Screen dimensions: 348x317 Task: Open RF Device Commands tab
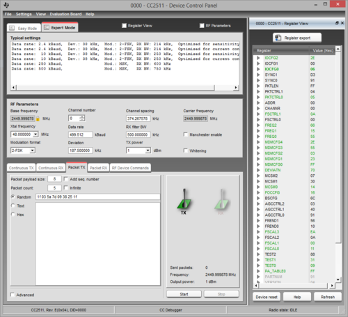pos(130,168)
